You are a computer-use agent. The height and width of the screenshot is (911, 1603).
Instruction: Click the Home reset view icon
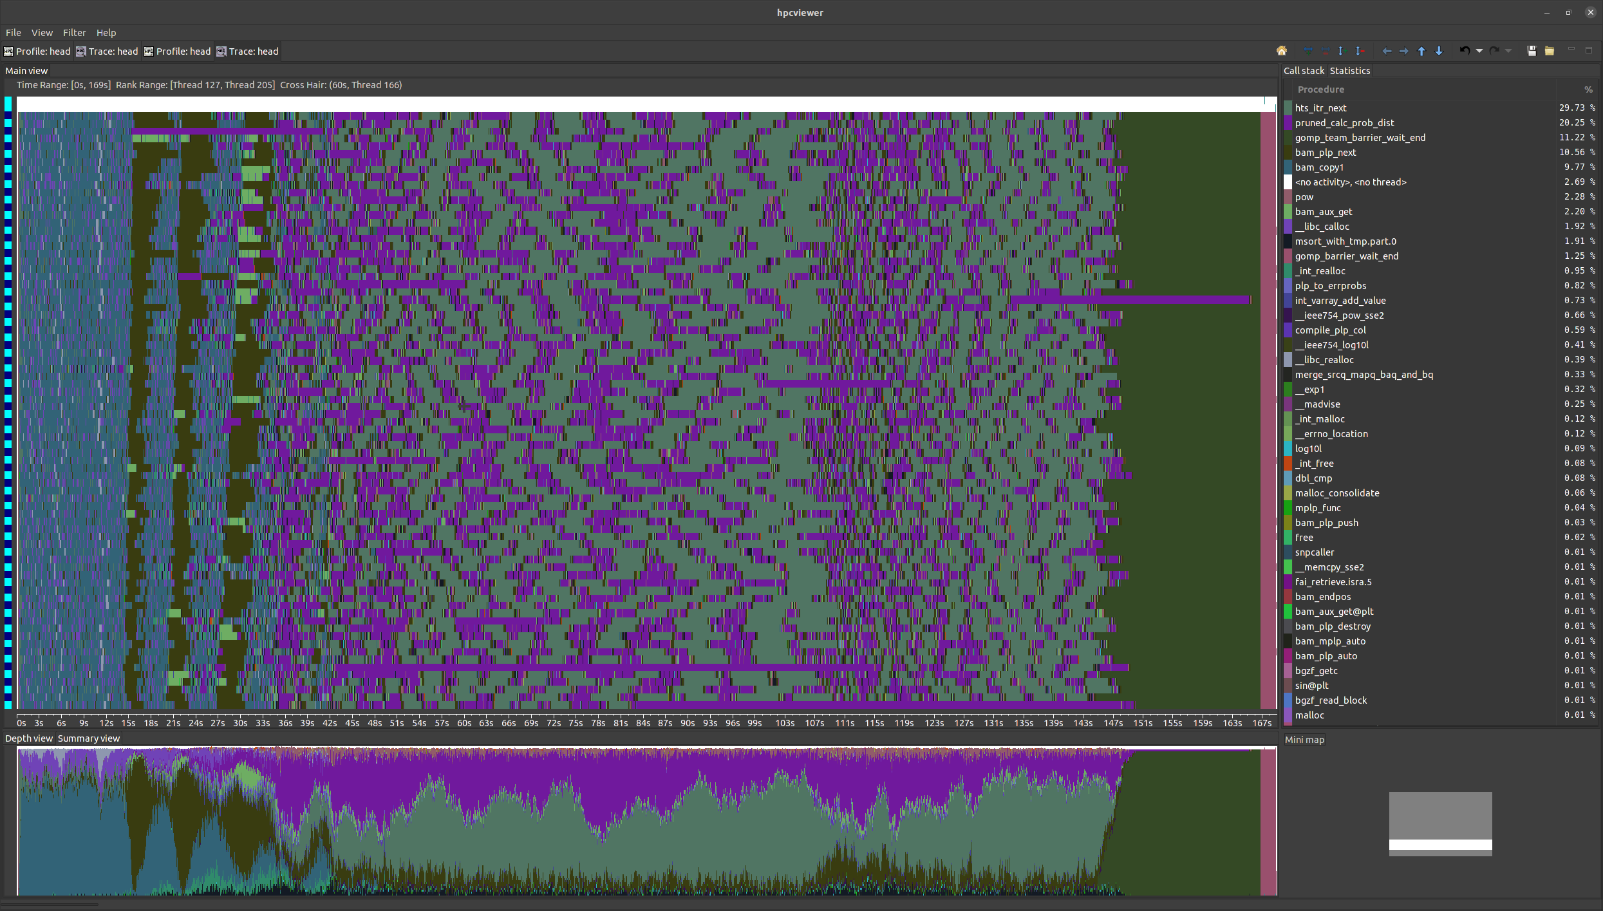[x=1282, y=51]
